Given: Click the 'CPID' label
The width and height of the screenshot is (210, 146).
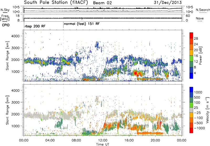Looking at the screenshot, I should click(6, 25).
